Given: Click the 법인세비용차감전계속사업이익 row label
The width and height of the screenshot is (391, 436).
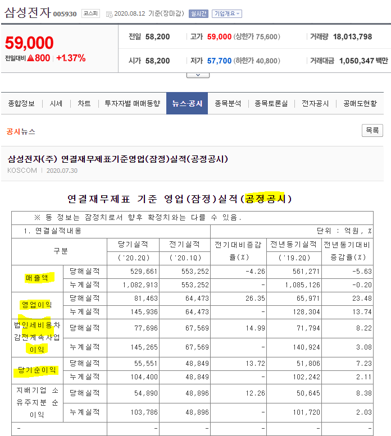Looking at the screenshot, I should 37,338.
